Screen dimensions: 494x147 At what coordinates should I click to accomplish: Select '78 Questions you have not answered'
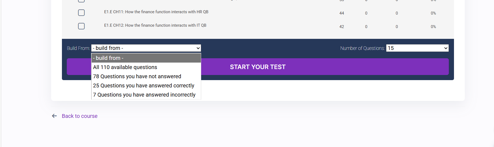(137, 76)
